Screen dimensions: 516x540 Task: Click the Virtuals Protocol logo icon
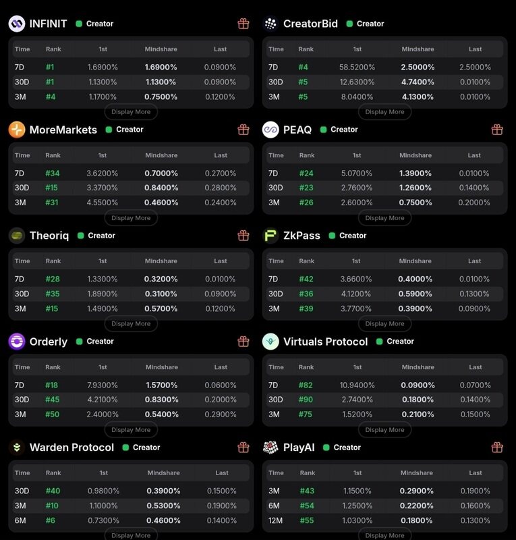(x=270, y=342)
